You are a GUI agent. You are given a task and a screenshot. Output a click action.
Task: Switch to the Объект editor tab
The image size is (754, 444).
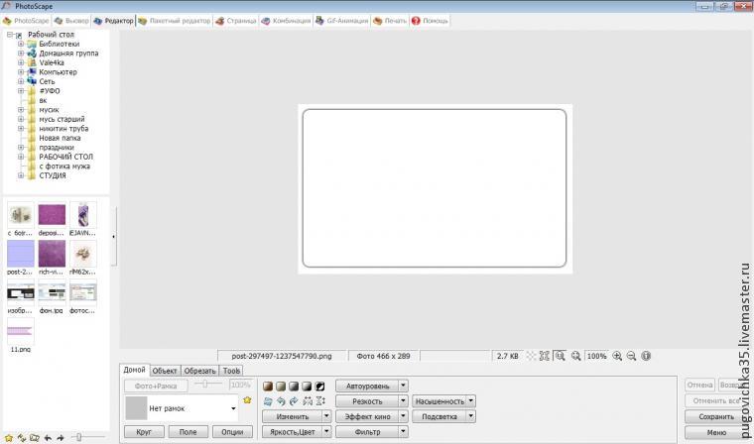click(165, 371)
